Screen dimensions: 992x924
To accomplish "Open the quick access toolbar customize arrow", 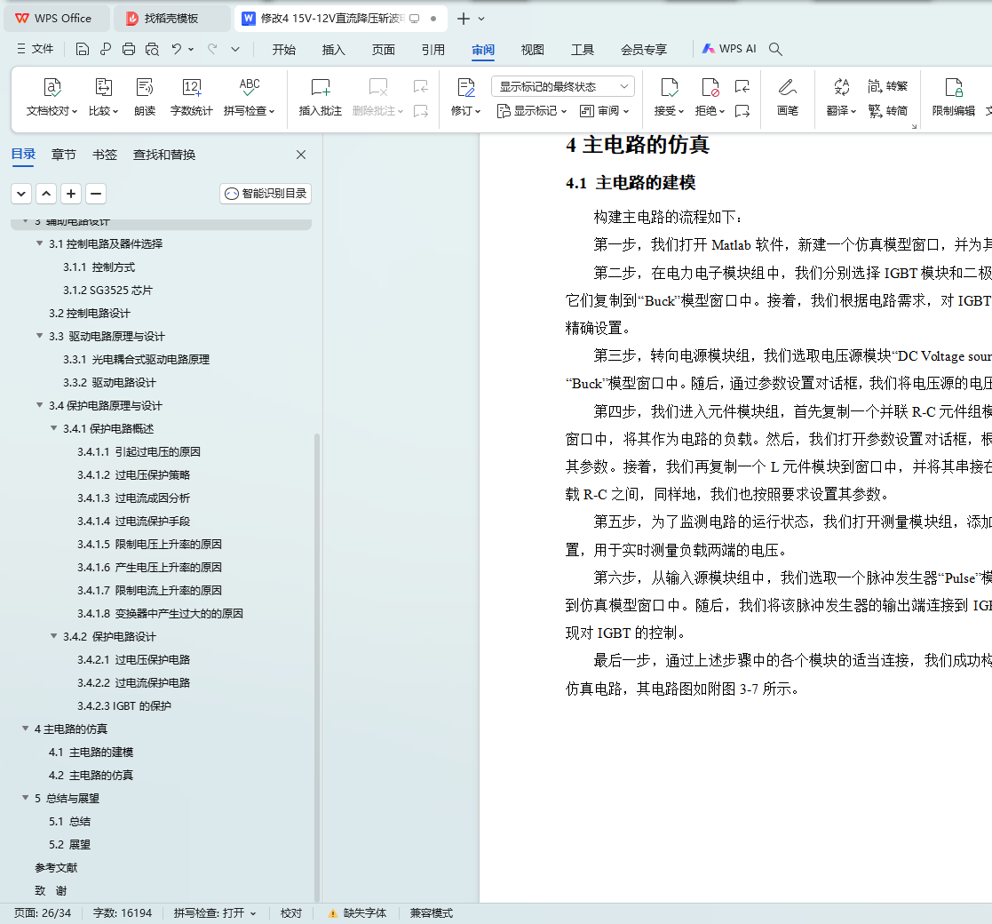I will (235, 50).
